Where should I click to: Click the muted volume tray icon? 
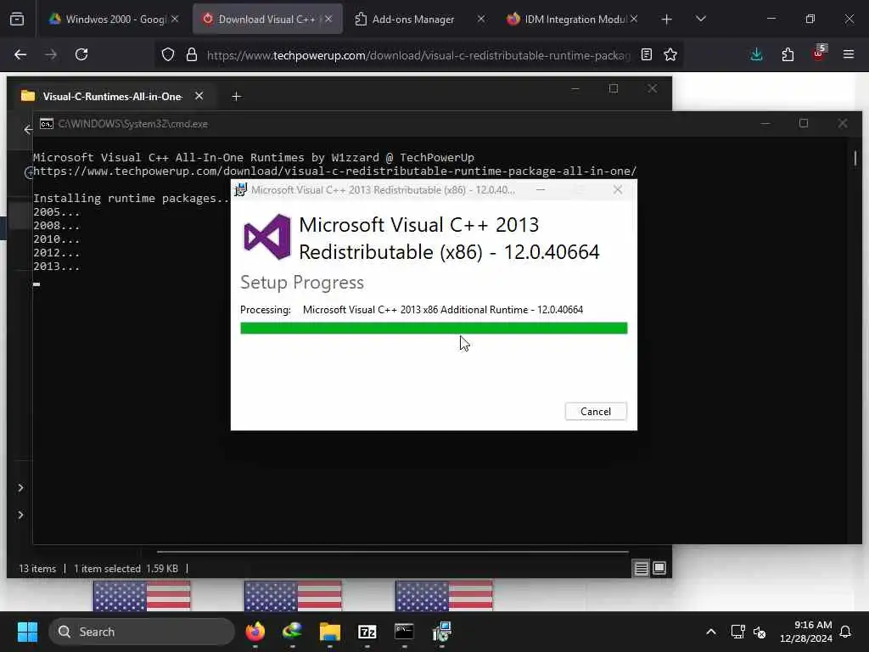[760, 632]
